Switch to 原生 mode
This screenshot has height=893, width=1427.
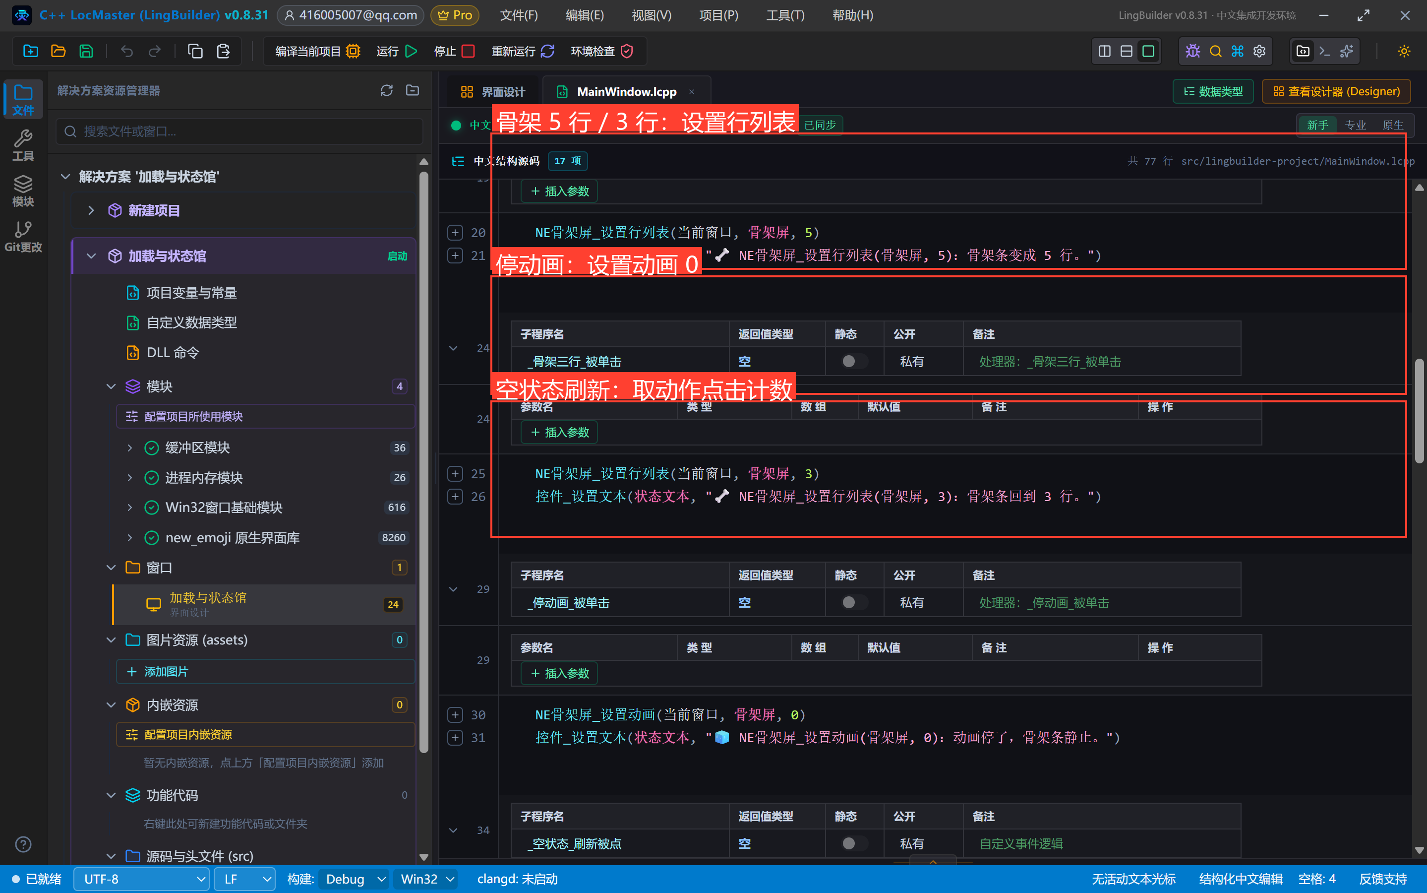coord(1393,125)
